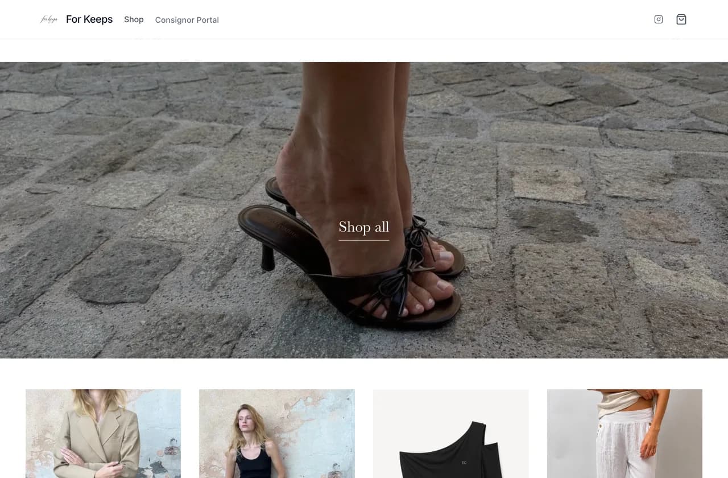Click the Shop all hero link
728x478 pixels.
click(364, 227)
